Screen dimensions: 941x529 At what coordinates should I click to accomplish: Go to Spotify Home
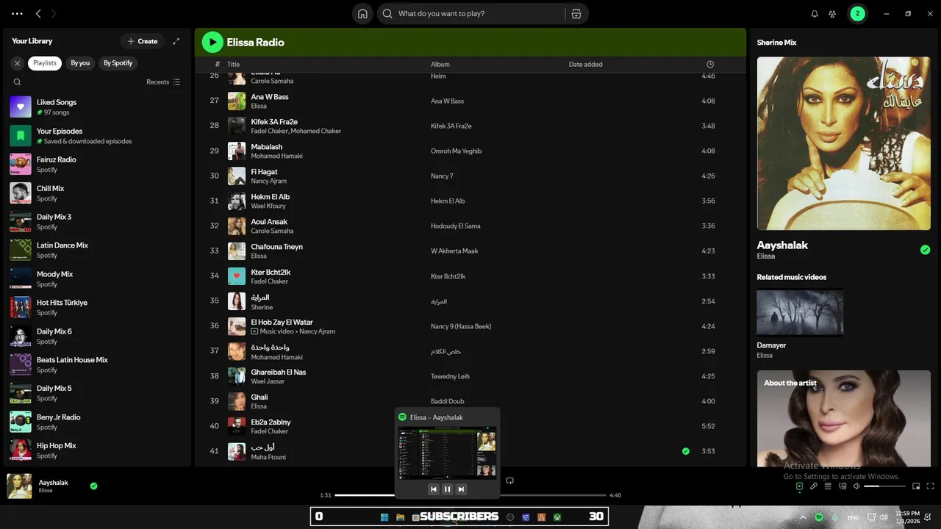(x=362, y=13)
